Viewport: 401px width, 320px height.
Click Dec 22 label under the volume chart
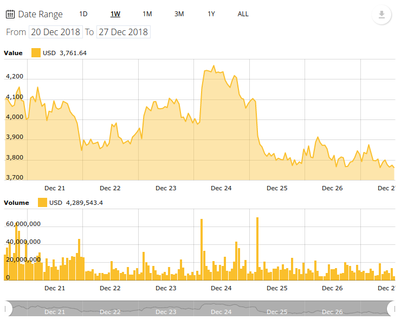click(x=110, y=288)
